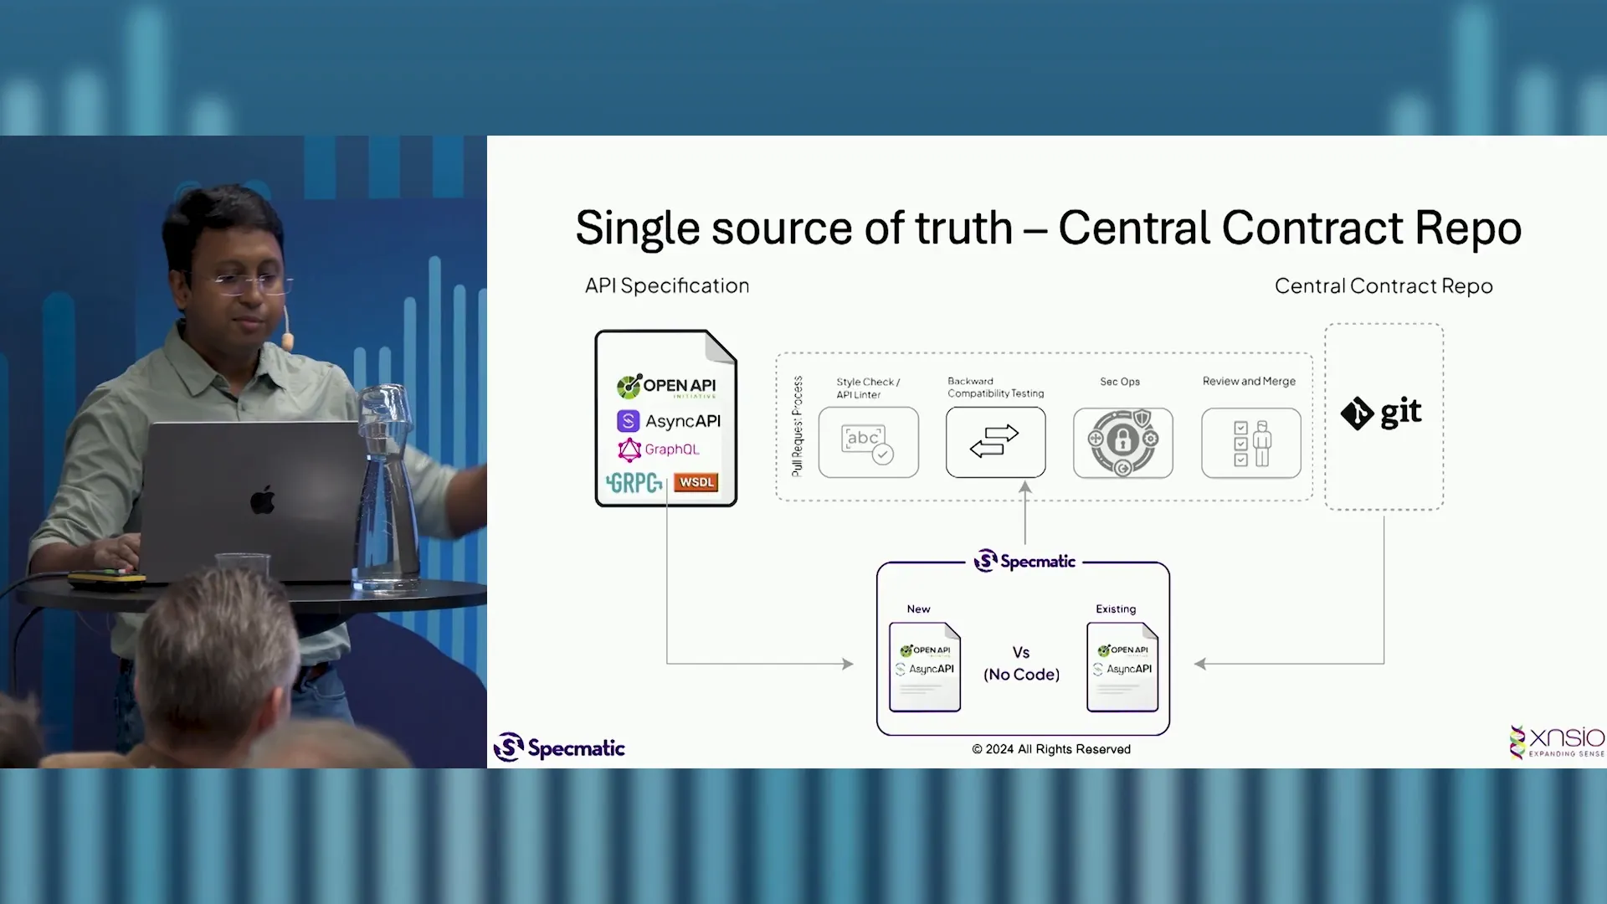Screen dimensions: 1607x904
Task: Select the AsyncAPI logo icon
Action: pos(628,420)
